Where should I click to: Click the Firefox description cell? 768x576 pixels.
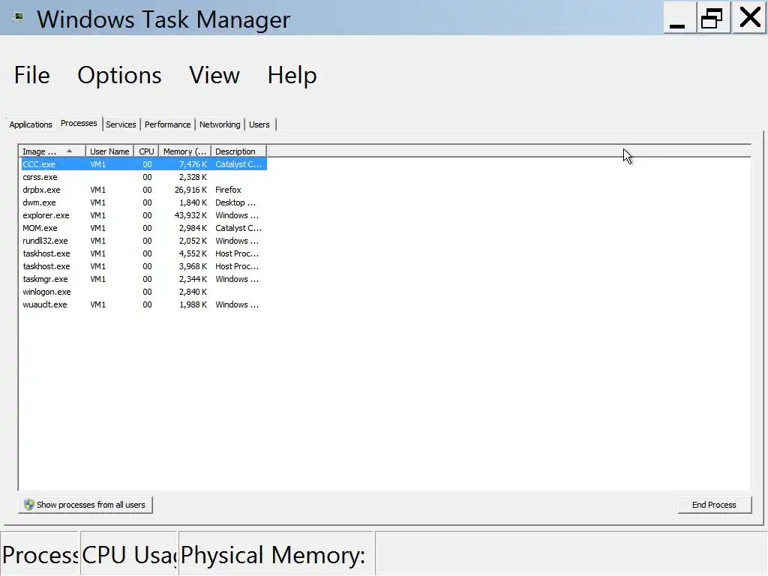228,190
